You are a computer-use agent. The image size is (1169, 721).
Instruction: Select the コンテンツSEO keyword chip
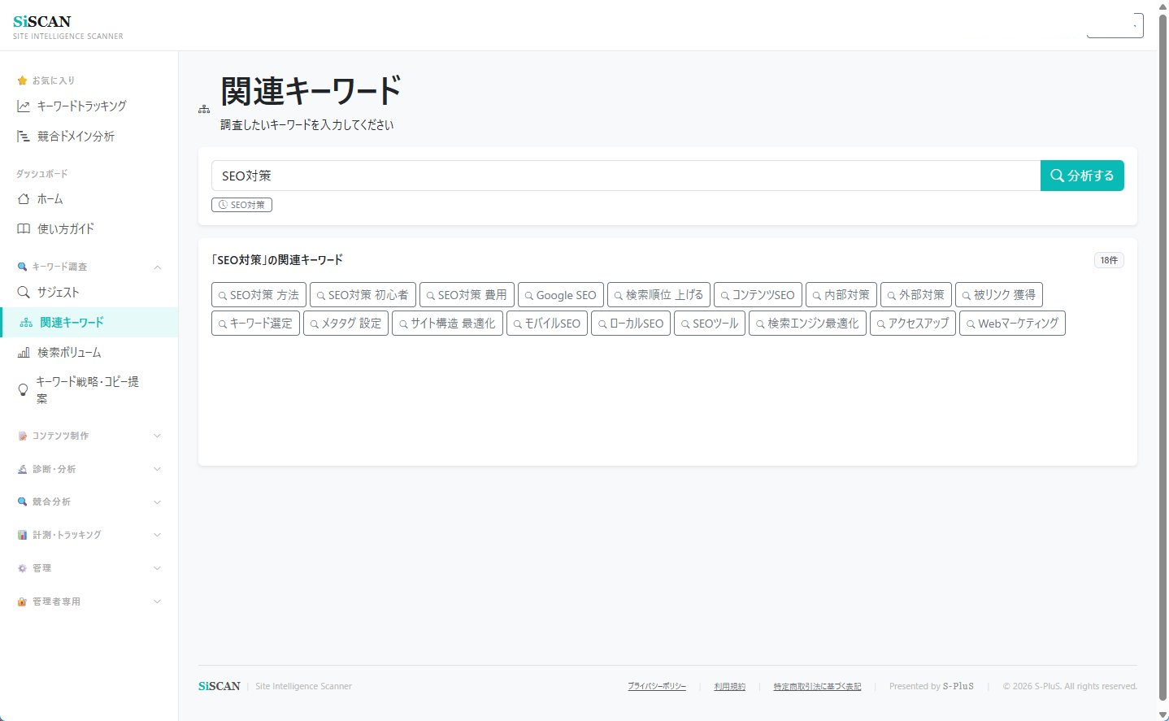pyautogui.click(x=758, y=295)
